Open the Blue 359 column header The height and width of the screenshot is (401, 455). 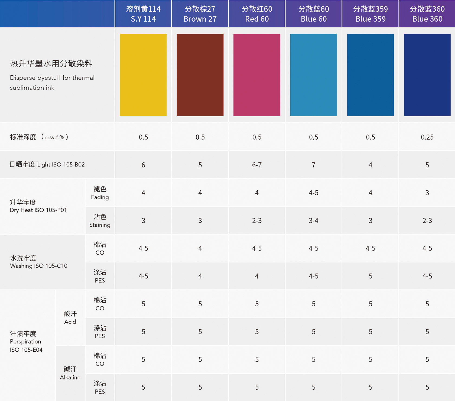tap(370, 14)
